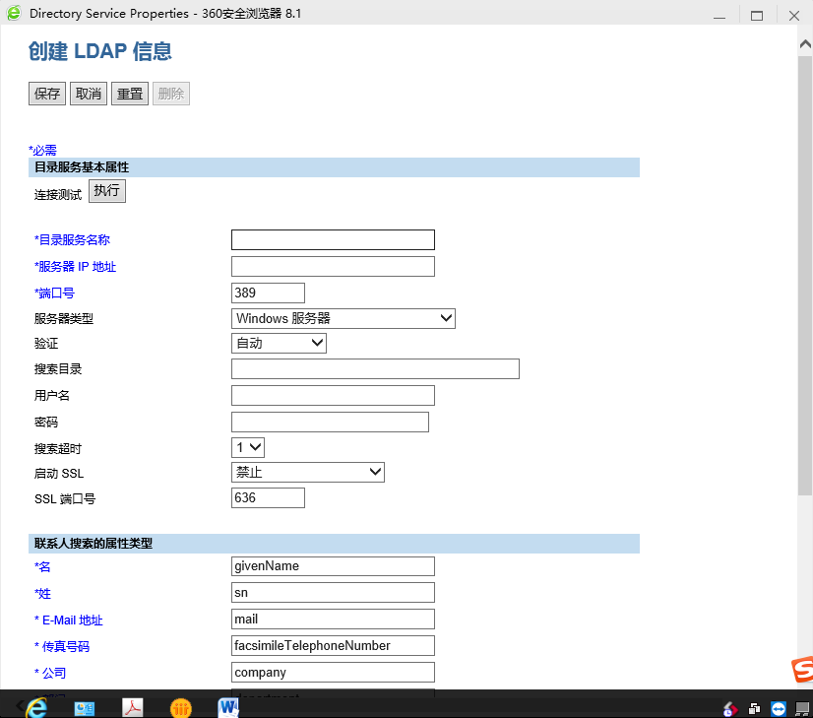This screenshot has width=813, height=718.
Task: Open the 启动 SSL dropdown showing 禁止
Action: [x=307, y=472]
